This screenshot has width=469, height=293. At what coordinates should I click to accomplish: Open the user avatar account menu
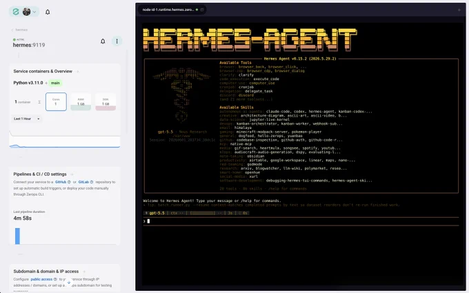(x=26, y=12)
